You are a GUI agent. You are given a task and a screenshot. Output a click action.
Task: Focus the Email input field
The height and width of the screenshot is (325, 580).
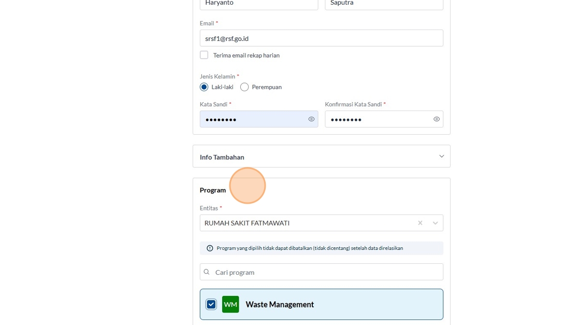tap(321, 38)
